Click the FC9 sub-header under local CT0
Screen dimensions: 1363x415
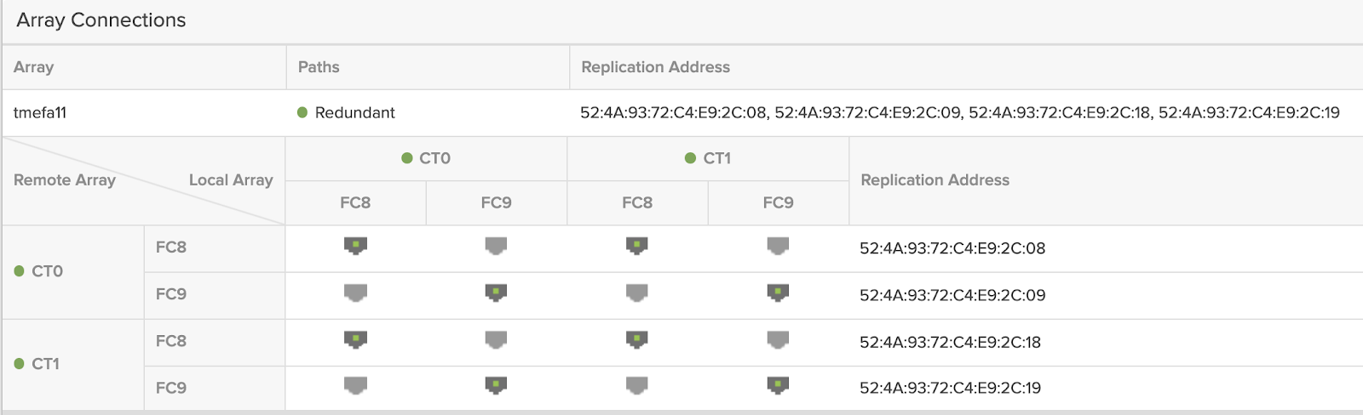point(496,202)
